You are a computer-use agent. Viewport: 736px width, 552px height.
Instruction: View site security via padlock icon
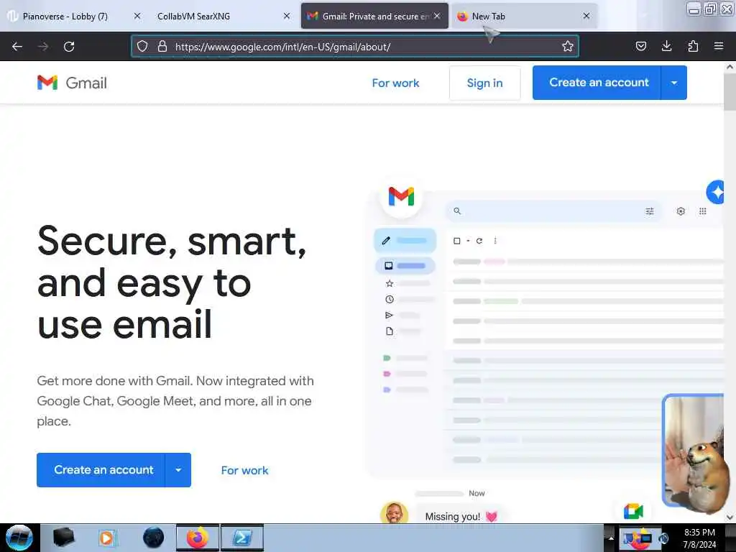tap(162, 46)
